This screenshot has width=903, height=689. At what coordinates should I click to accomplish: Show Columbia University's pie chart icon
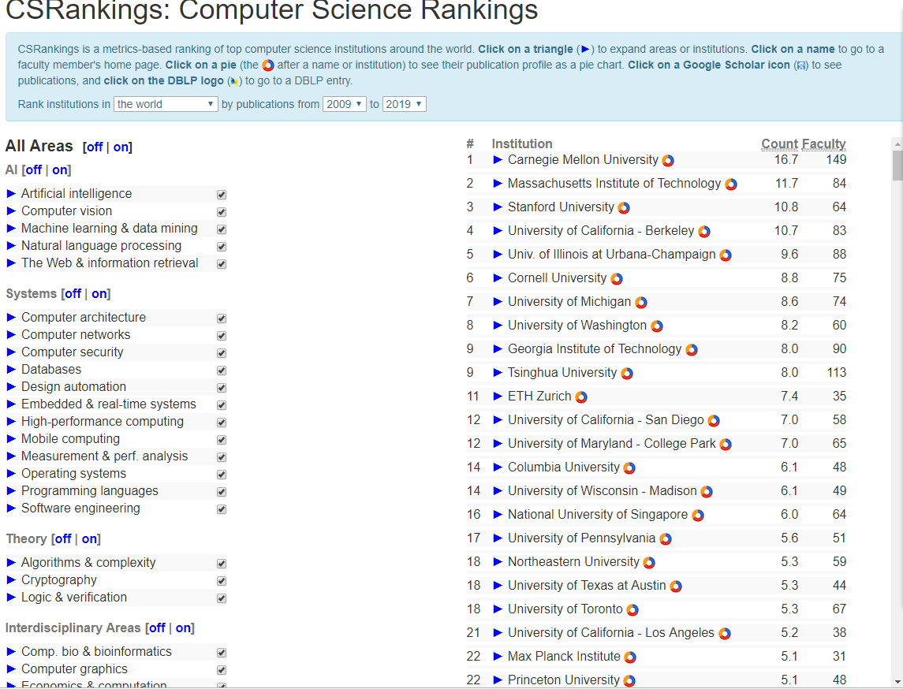629,467
